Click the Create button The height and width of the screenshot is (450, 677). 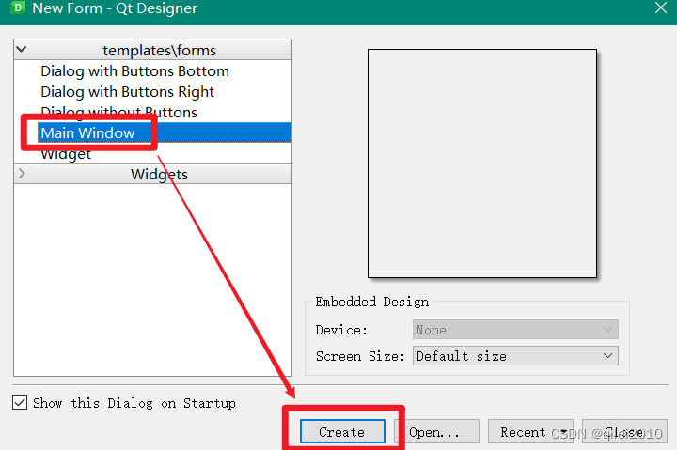click(342, 431)
